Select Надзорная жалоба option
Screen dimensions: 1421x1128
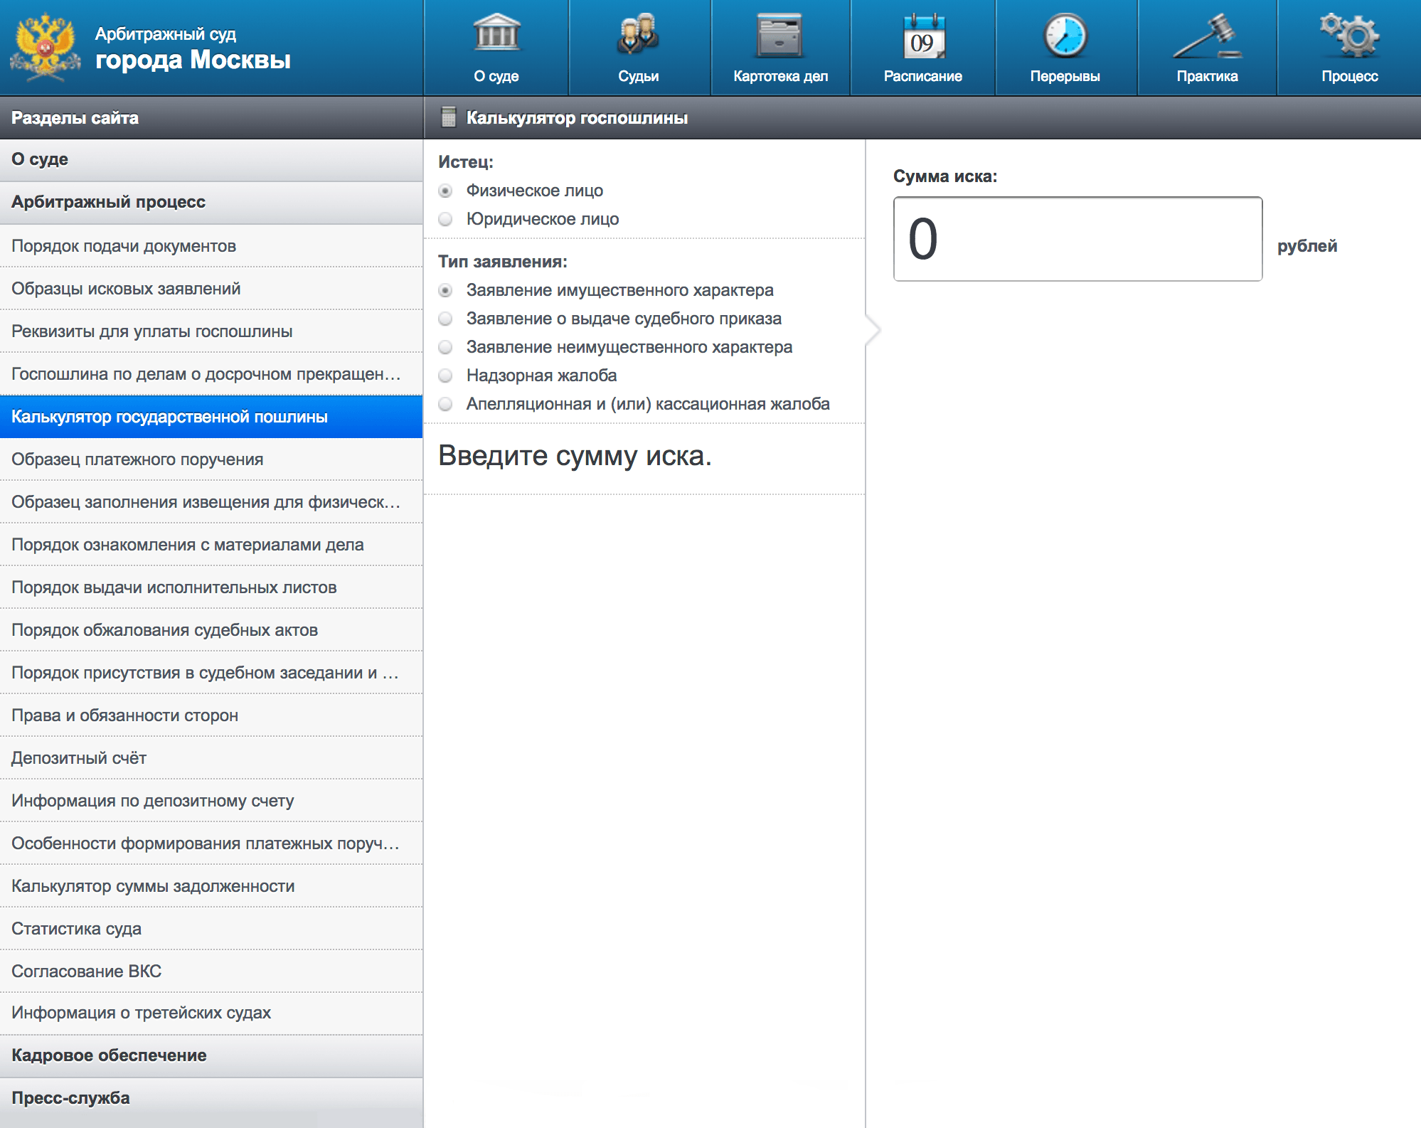446,376
